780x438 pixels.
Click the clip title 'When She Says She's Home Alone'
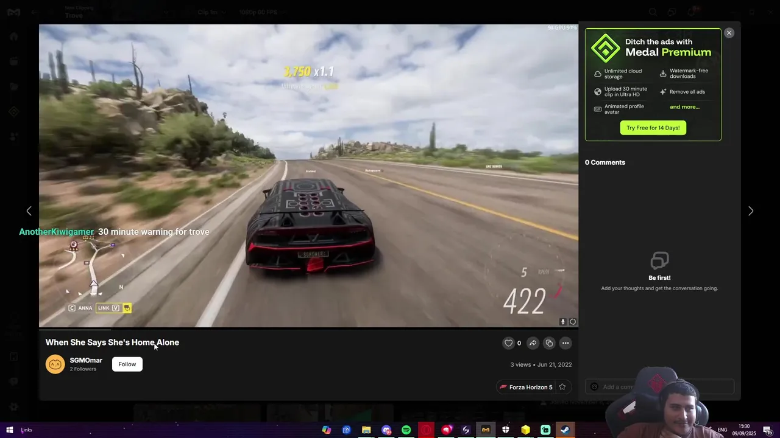pyautogui.click(x=112, y=342)
